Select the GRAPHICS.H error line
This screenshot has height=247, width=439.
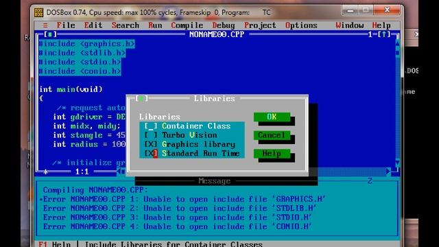click(x=184, y=199)
